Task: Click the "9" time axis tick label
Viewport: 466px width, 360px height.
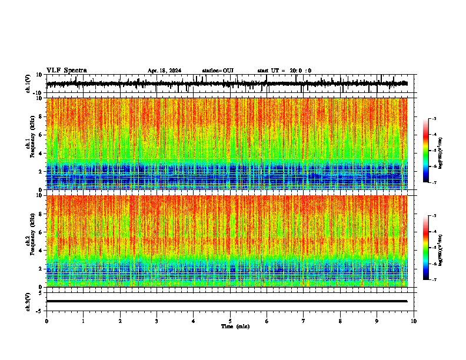Action: [377, 321]
